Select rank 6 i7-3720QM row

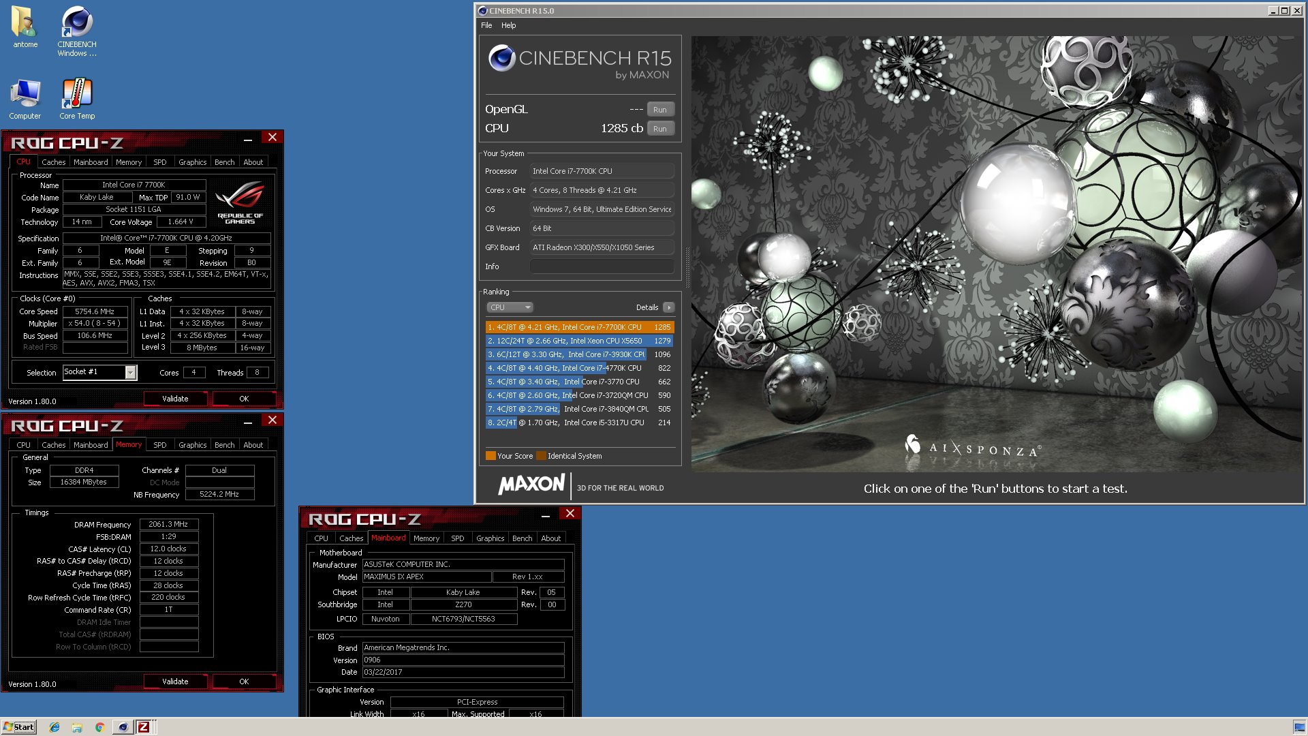[580, 395]
